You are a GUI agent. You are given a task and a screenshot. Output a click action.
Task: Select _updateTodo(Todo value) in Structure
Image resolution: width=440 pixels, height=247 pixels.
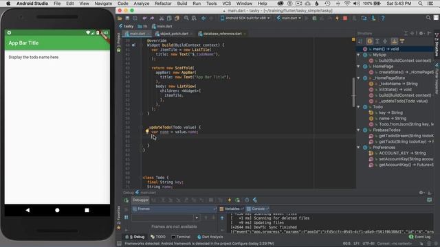404,101
